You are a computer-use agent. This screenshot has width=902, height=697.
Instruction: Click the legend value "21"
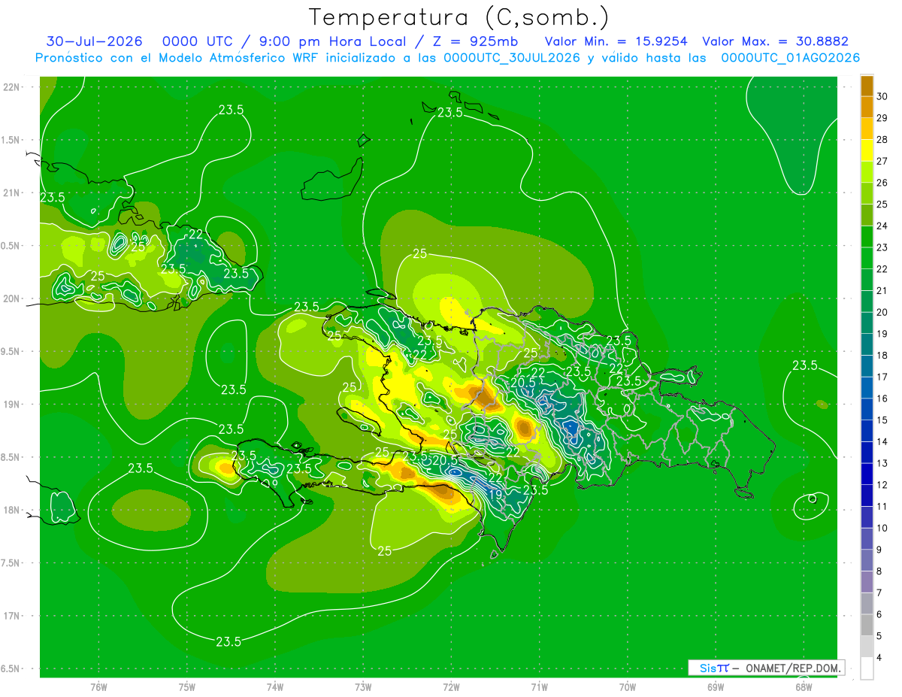tap(882, 290)
